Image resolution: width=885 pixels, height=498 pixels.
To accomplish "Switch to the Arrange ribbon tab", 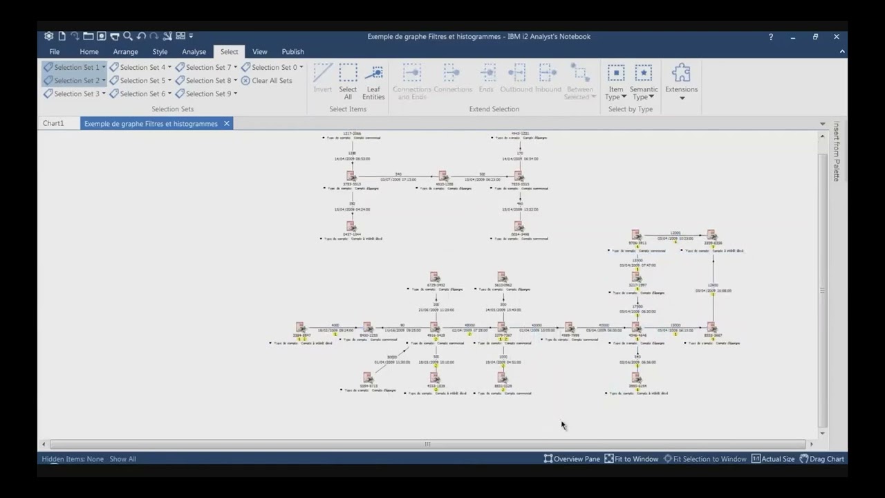I will (x=125, y=52).
